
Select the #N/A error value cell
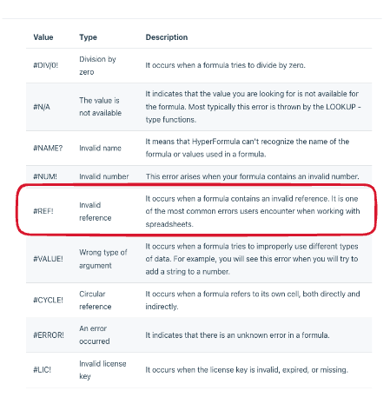(x=42, y=107)
